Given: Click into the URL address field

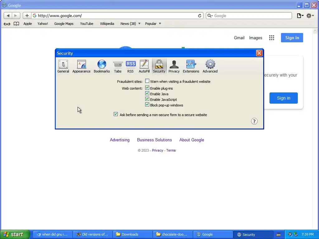Looking at the screenshot, I should coord(117,16).
